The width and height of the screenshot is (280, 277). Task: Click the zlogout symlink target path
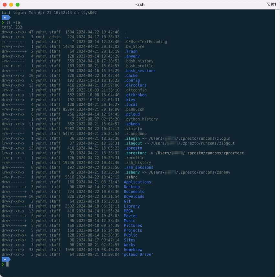[x=193, y=143]
